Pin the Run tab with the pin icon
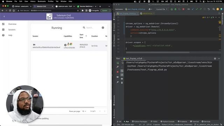The image size is (224, 126). [x=118, y=82]
